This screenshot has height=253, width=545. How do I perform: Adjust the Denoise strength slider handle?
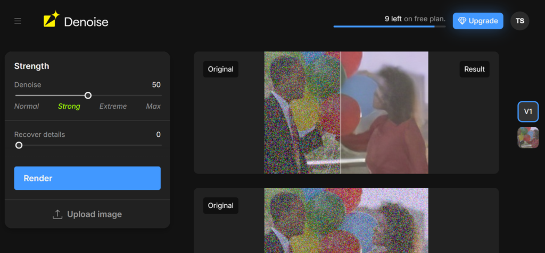coord(88,95)
